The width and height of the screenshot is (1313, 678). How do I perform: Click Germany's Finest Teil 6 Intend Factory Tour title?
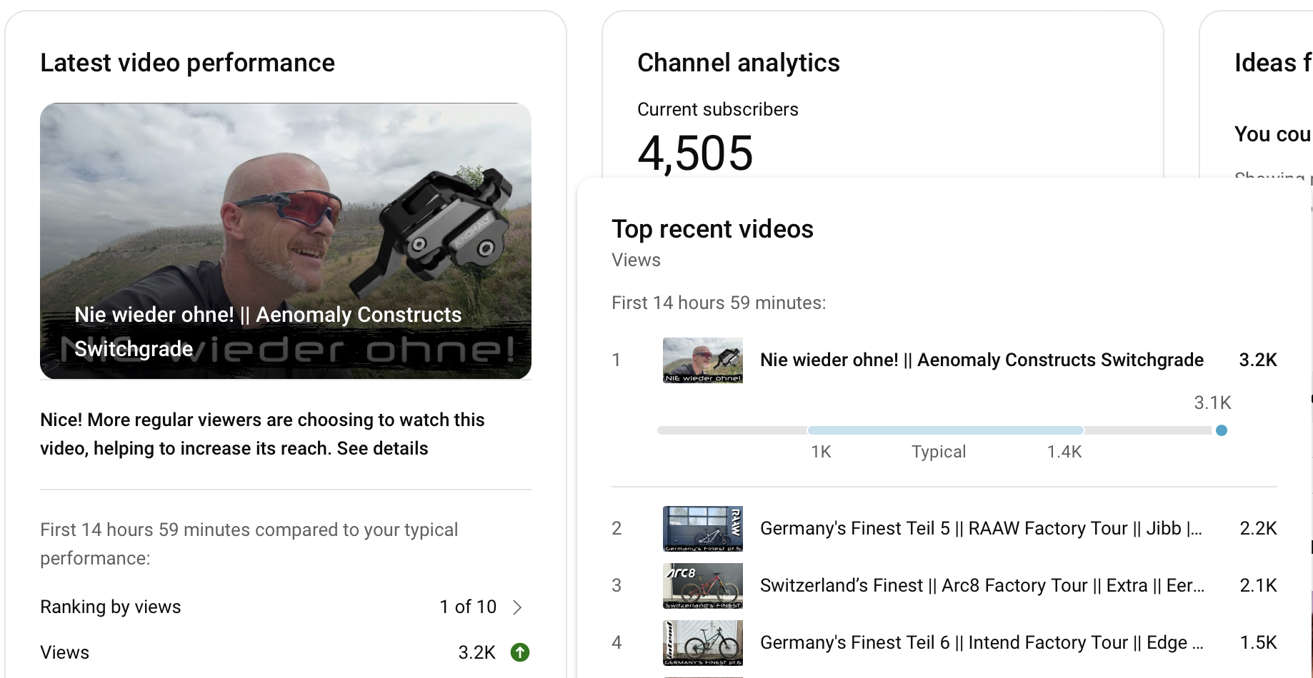tap(982, 642)
